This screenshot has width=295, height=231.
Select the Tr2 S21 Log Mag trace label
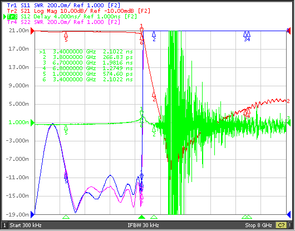78,11
